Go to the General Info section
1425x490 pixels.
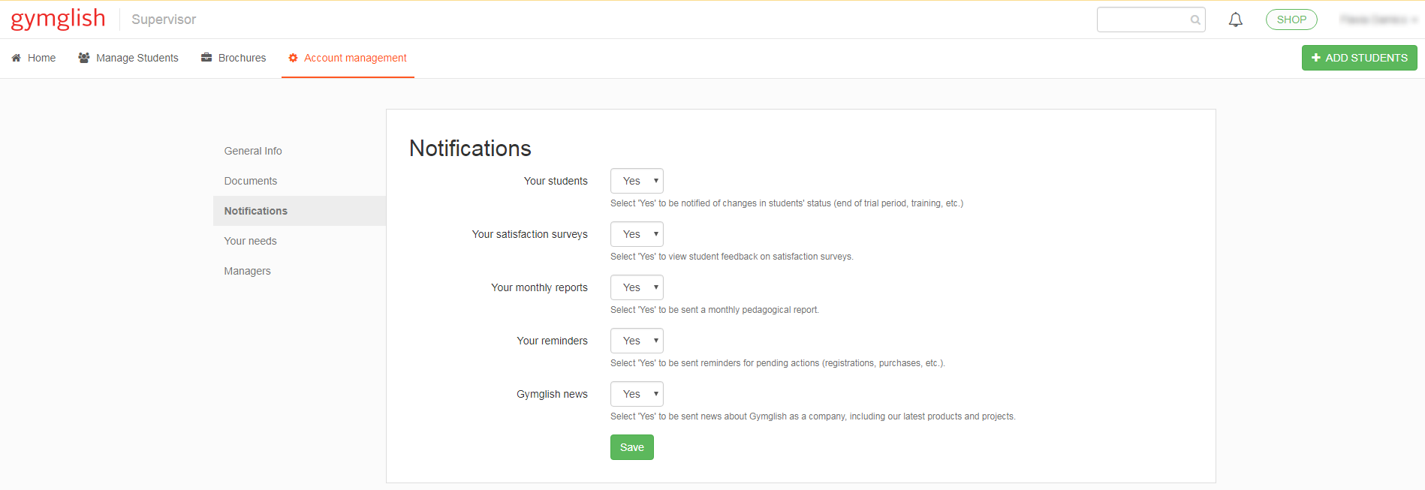pyautogui.click(x=253, y=151)
